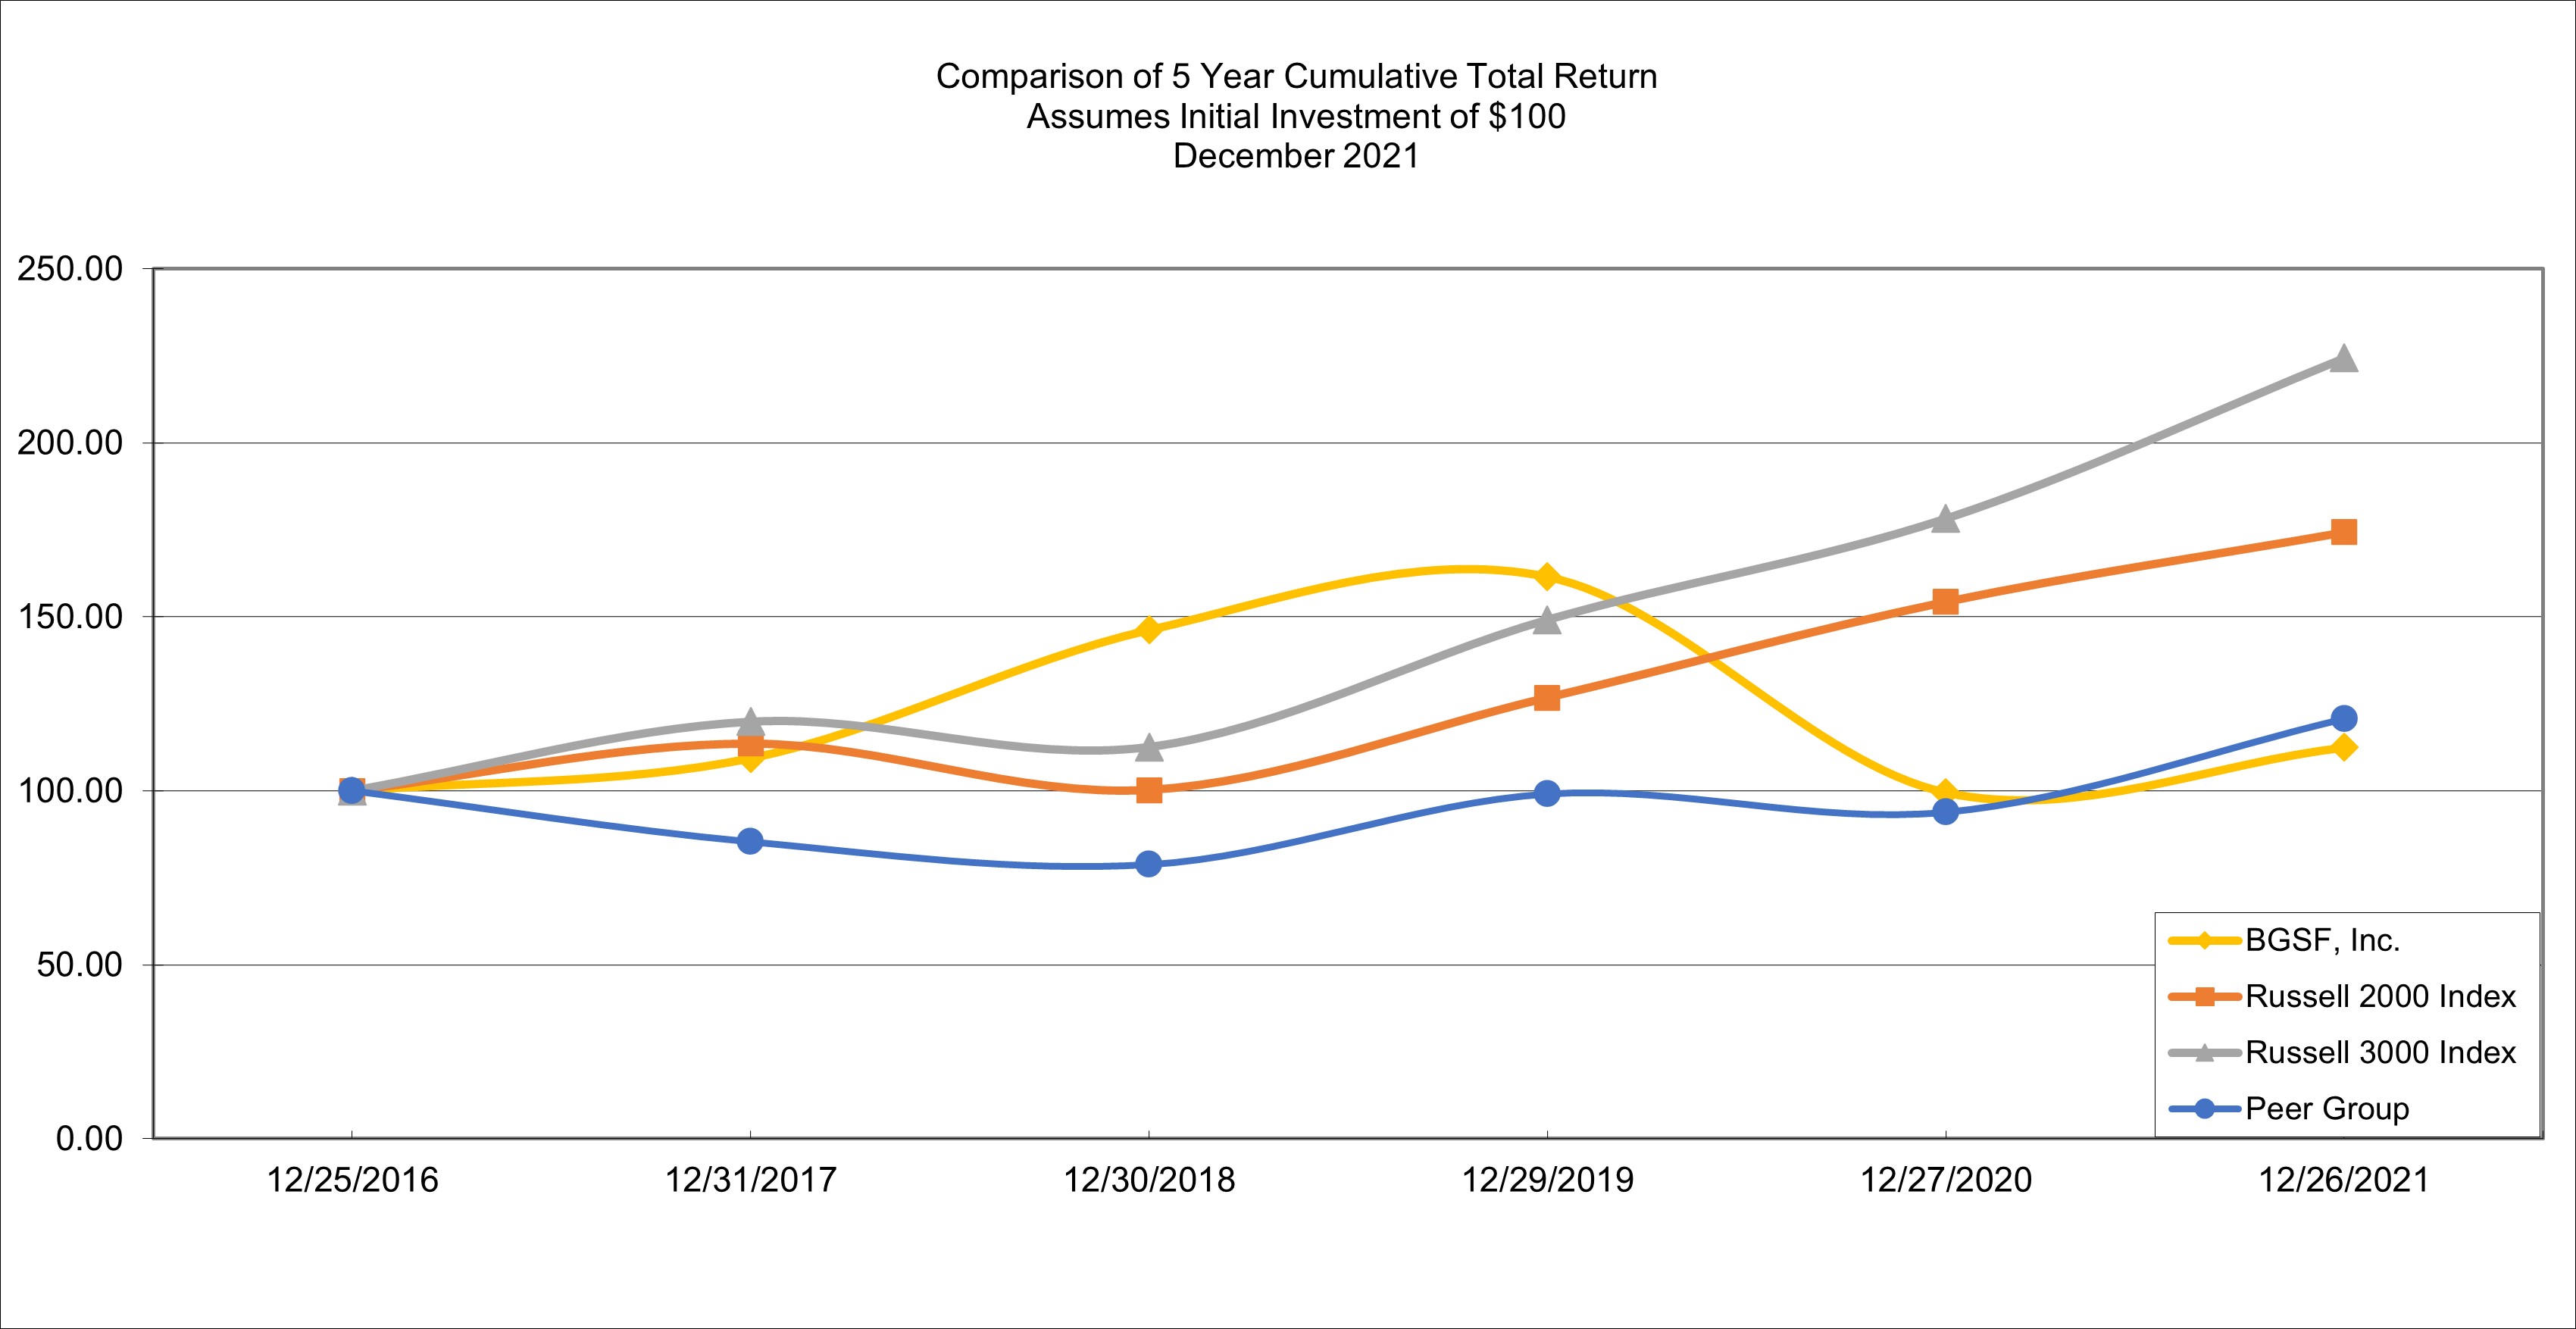The height and width of the screenshot is (1329, 2576).
Task: Select the Peer Group circle marker at 12/30/2018
Action: click(x=1149, y=864)
